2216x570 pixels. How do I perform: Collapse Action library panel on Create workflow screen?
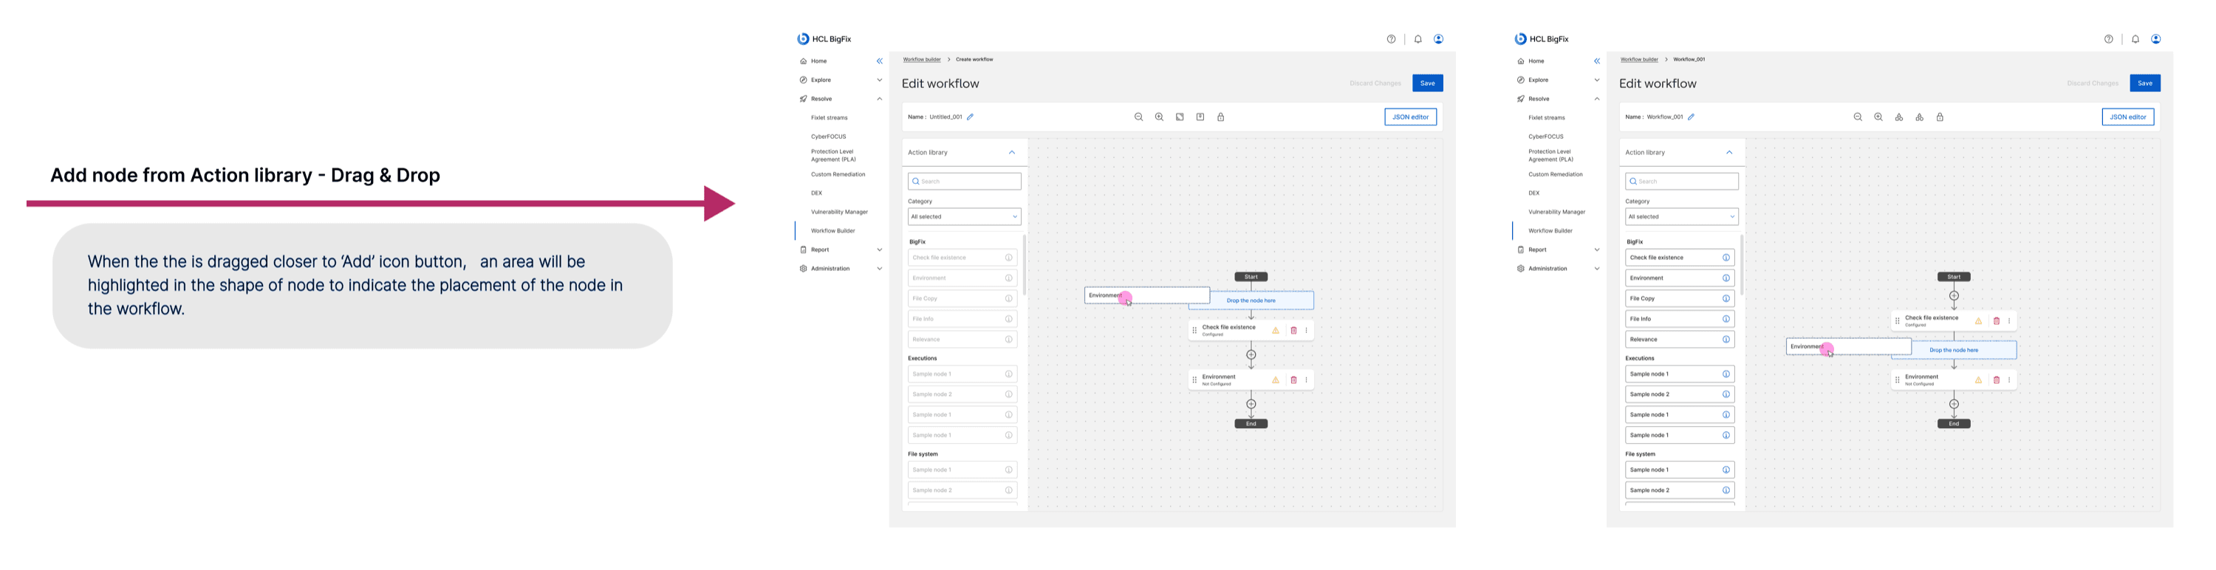tap(1012, 152)
